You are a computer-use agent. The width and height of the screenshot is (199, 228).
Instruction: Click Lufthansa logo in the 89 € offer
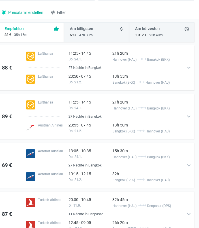tap(31, 105)
